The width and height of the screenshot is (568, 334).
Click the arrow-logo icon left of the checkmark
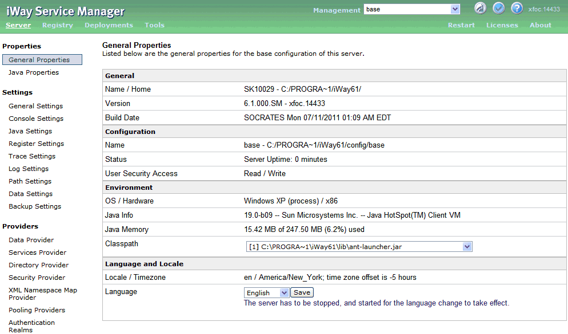(481, 8)
